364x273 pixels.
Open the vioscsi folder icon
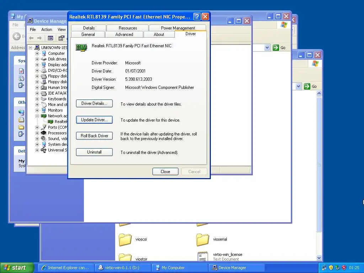pos(125,240)
